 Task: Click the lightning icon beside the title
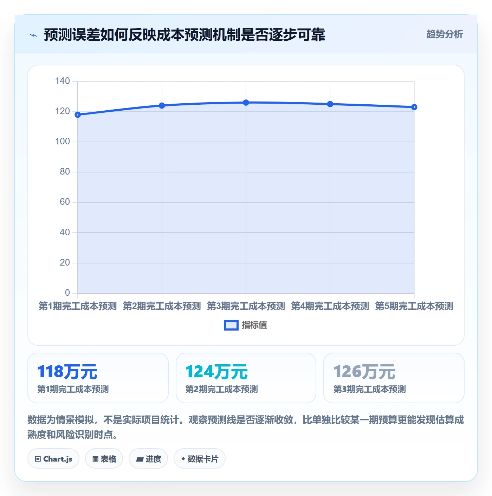(x=33, y=35)
